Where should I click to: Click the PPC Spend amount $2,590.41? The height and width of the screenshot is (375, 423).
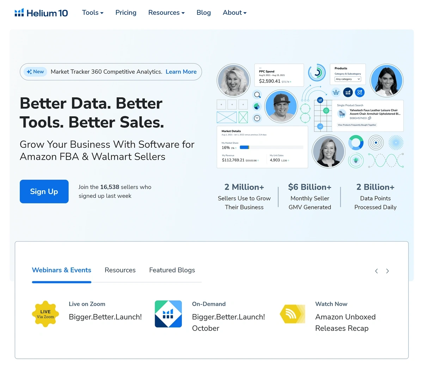(270, 81)
